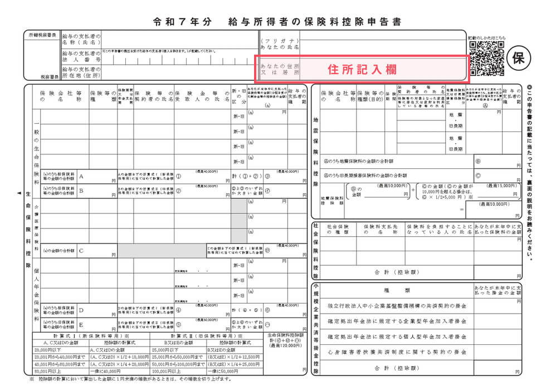Click the 給与所得者の保険料控除申告書 form title
The height and width of the screenshot is (390, 546).
(x=314, y=22)
